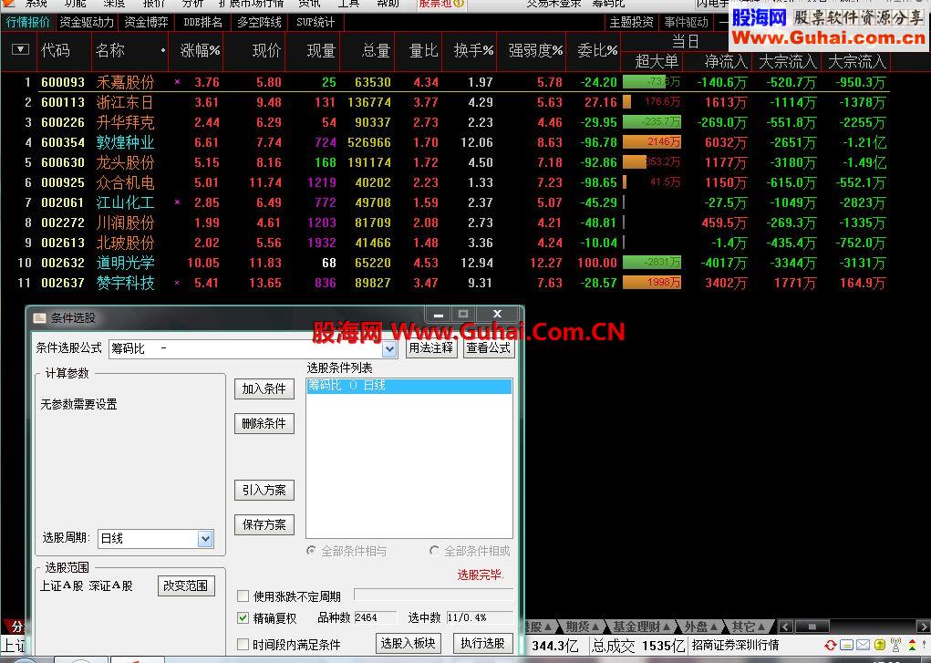Click the right arrow of the bottom scrollbar
This screenshot has height=663, width=931.
(x=924, y=627)
